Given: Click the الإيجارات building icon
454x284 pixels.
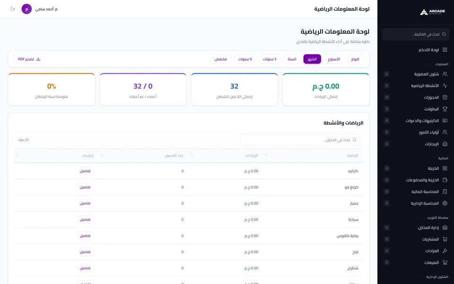Looking at the screenshot, I should [x=445, y=144].
